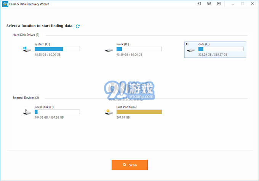Click the "Hard Disk Drives (3)" heading
Image resolution: width=259 pixels, height=181 pixels.
[x=26, y=35]
